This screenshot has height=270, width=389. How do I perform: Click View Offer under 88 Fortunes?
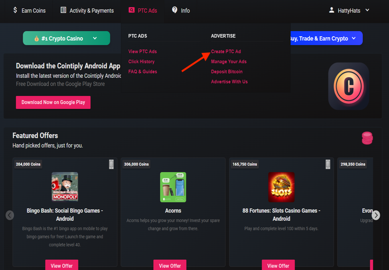(x=278, y=265)
